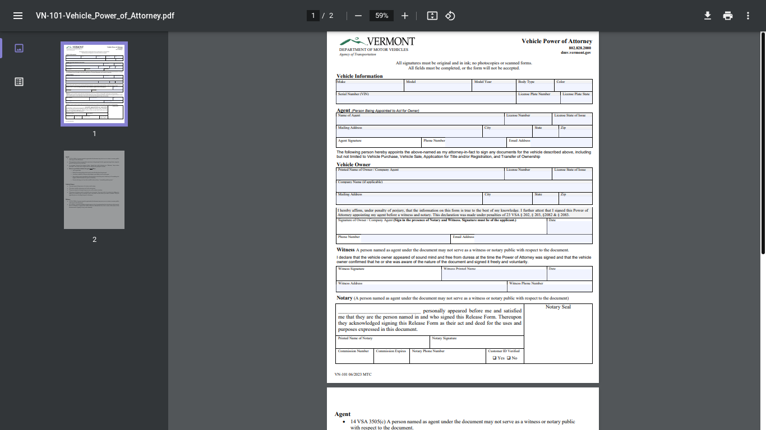Click the License Plate State field

click(x=576, y=98)
